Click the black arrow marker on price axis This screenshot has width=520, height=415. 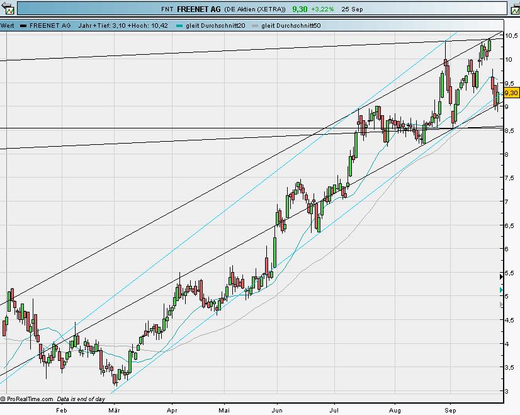pos(500,276)
